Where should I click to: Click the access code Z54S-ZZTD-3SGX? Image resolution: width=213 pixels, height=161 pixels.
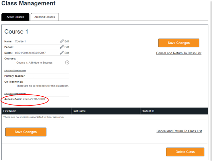click(x=33, y=99)
